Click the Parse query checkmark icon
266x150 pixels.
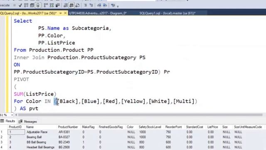click(20, 5)
